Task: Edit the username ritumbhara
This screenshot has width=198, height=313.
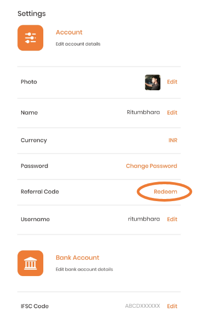Action: coord(172,219)
